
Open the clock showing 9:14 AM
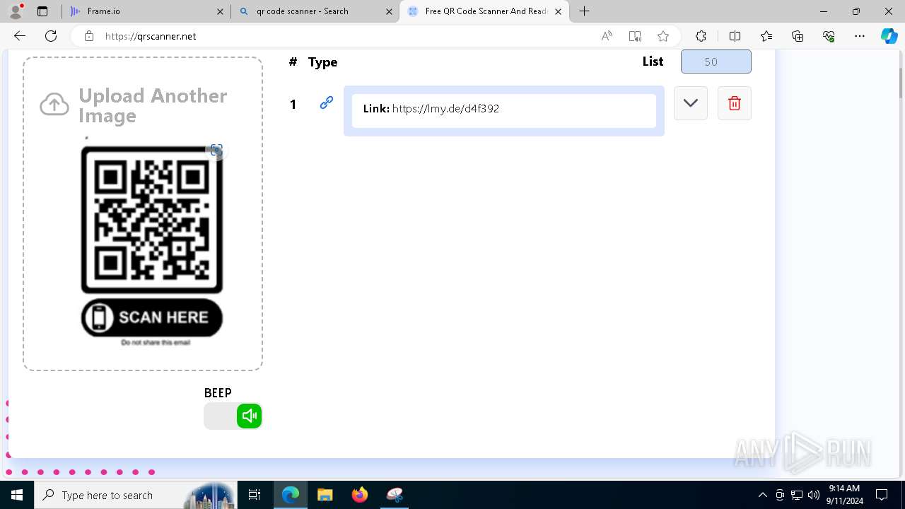pos(844,495)
